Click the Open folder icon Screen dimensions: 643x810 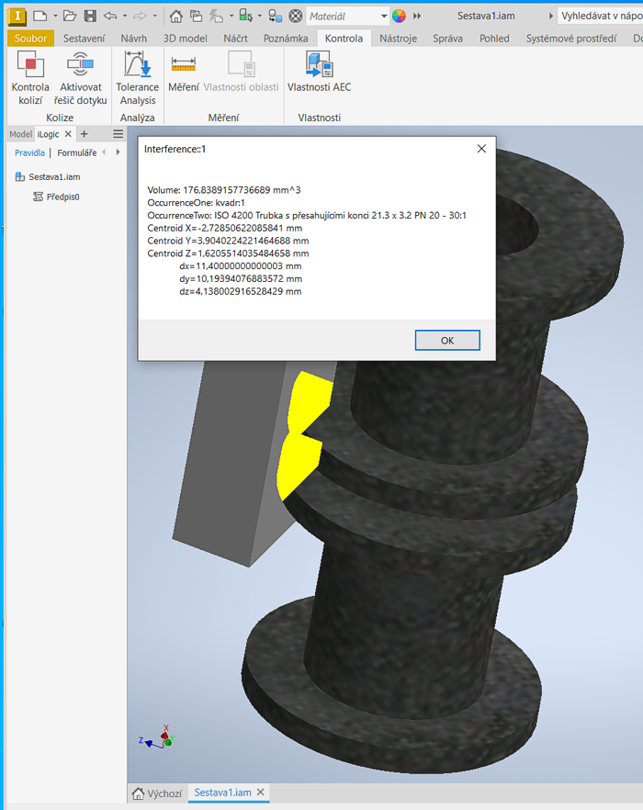70,16
